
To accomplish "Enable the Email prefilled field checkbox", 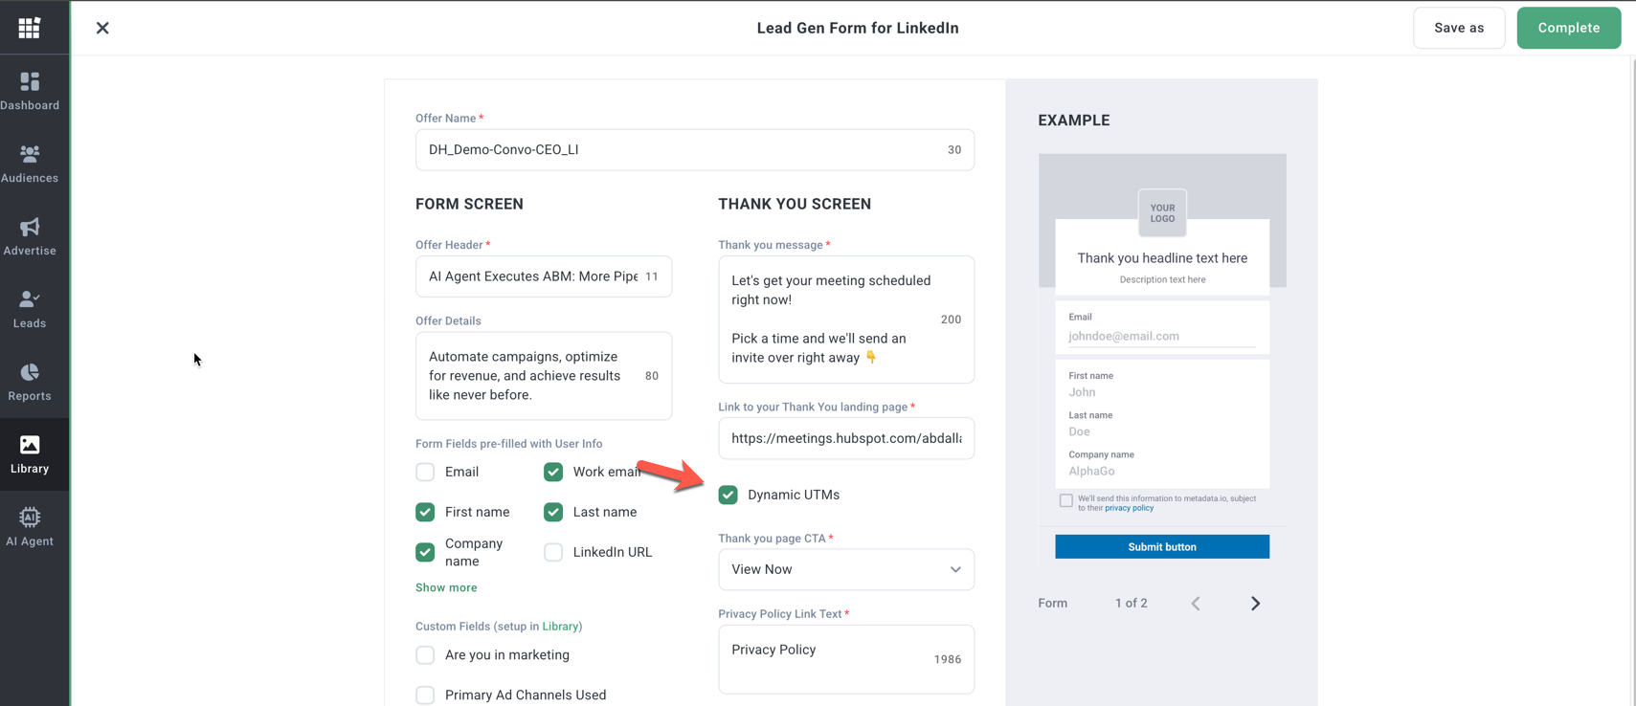I will (425, 472).
